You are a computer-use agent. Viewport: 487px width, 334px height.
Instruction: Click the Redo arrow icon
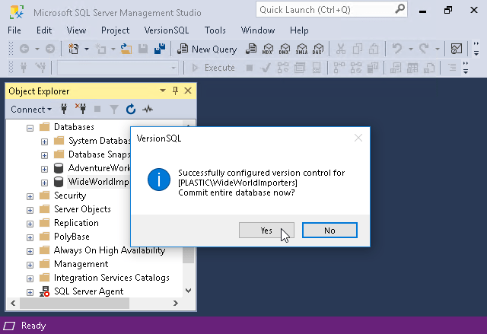[x=424, y=49]
